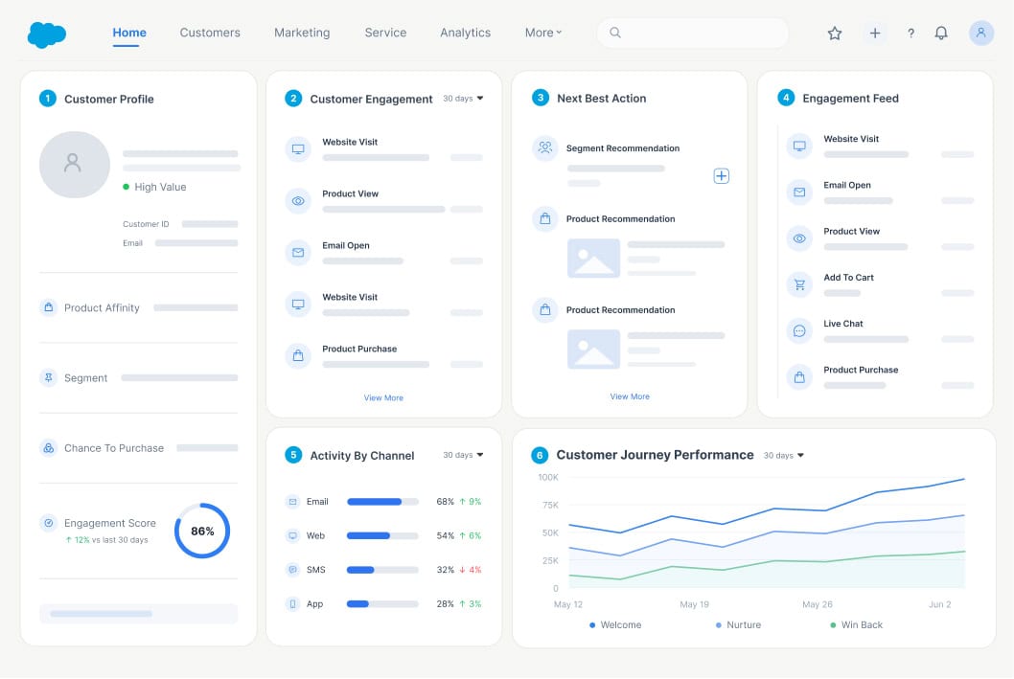
Task: Open Customer Engagement 30 days dropdown
Action: tap(463, 99)
